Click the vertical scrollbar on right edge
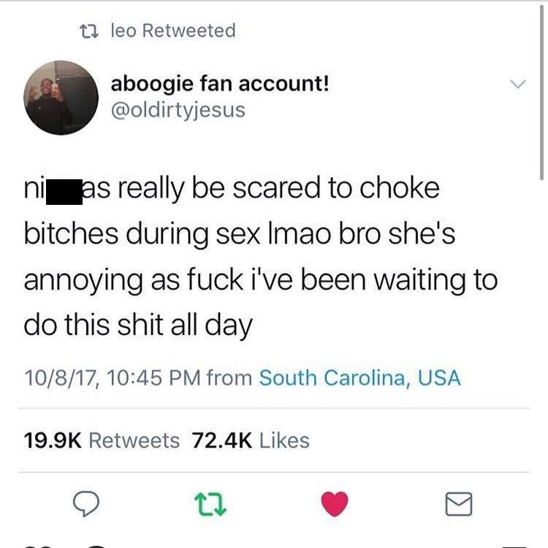This screenshot has height=548, width=548. tap(541, 93)
